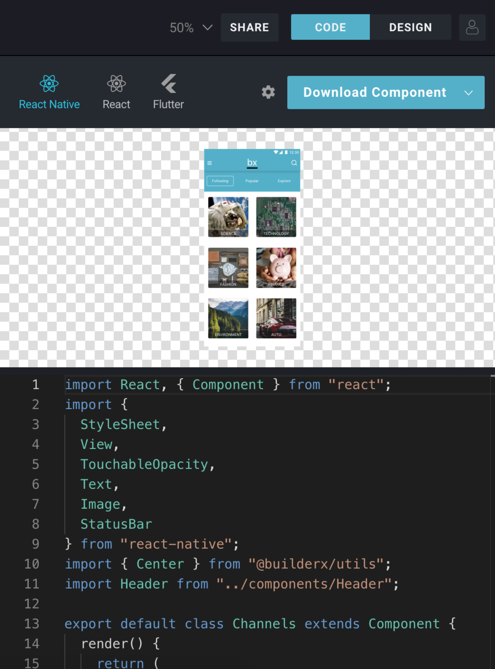Open the TECHNOLOGY channel thumbnail

[x=276, y=217]
